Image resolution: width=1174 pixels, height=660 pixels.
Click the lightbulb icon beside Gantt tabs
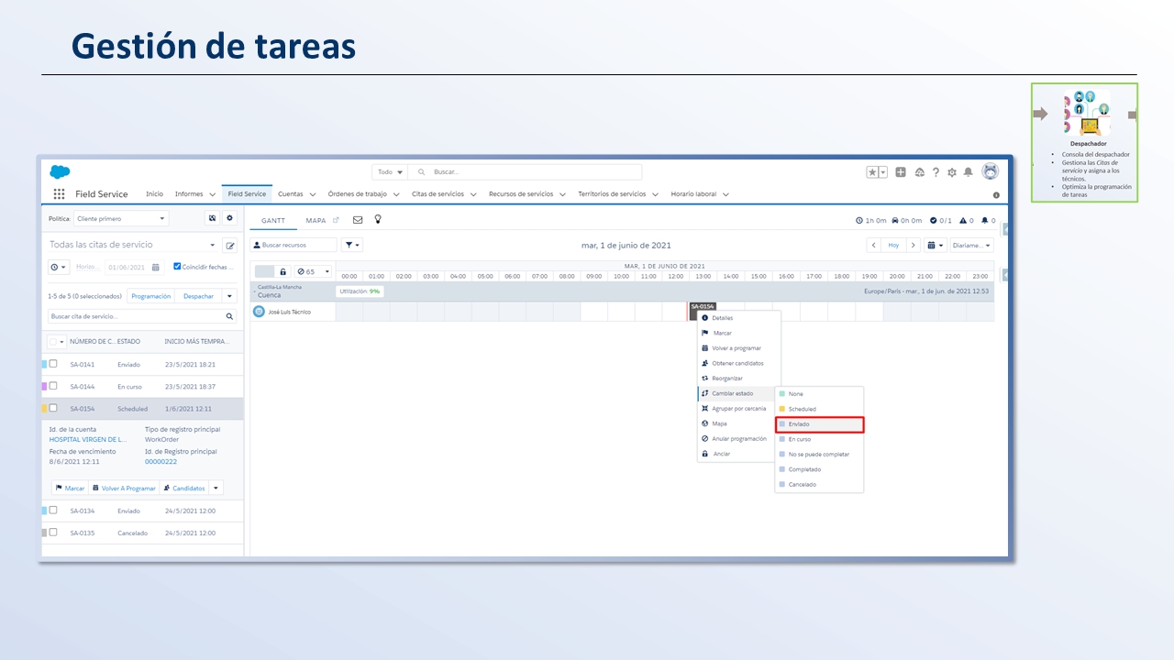[377, 220]
